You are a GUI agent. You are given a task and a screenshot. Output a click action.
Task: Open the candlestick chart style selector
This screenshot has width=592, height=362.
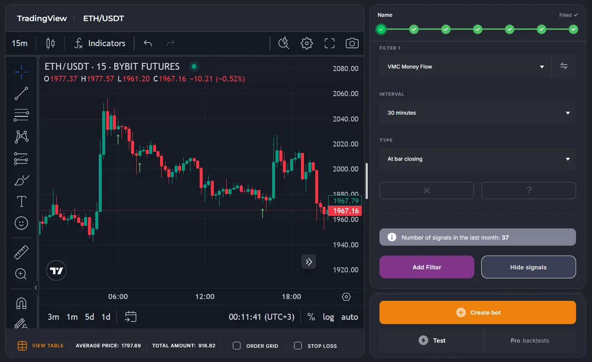point(50,43)
